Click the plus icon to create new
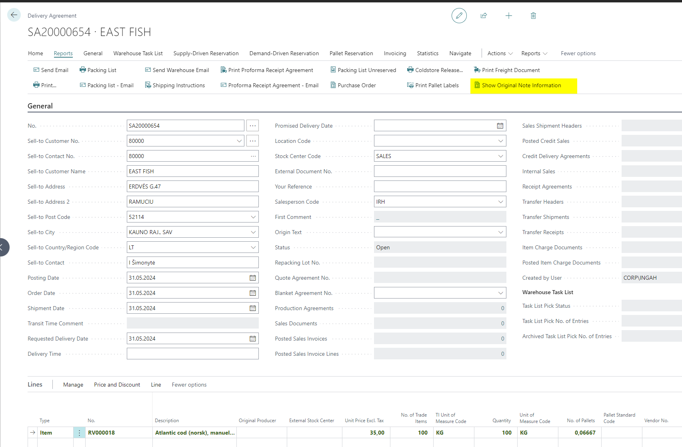 coord(508,16)
